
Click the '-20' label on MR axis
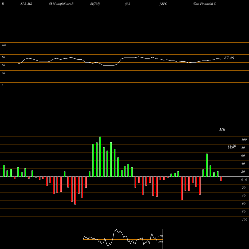coord(243,188)
